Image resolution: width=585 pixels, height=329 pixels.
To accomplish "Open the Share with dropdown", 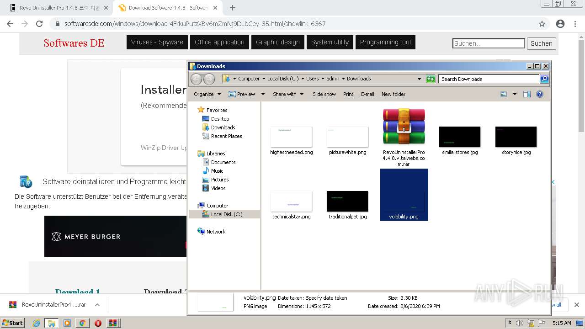I will [288, 94].
